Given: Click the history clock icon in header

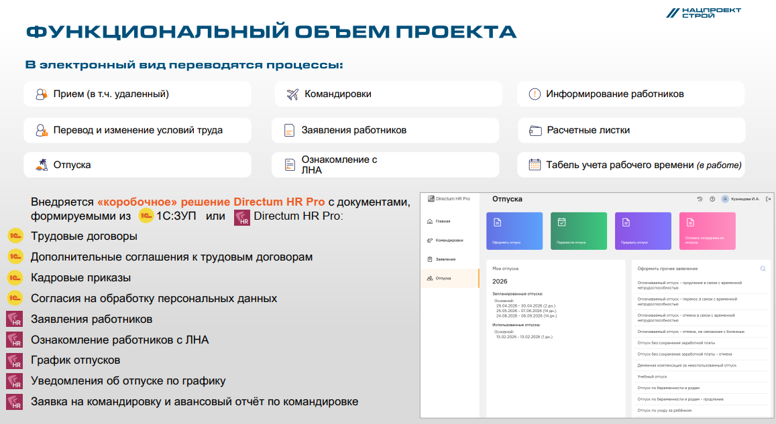Looking at the screenshot, I should coord(700,199).
